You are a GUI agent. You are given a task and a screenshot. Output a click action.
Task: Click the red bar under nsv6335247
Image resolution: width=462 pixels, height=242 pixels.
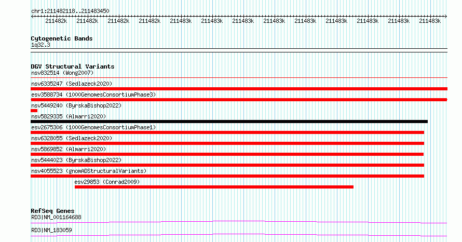point(239,89)
